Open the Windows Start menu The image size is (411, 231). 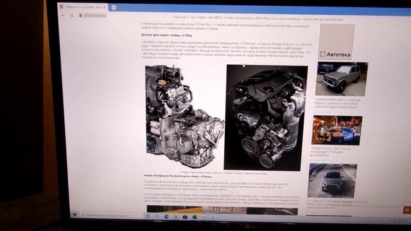[74, 214]
